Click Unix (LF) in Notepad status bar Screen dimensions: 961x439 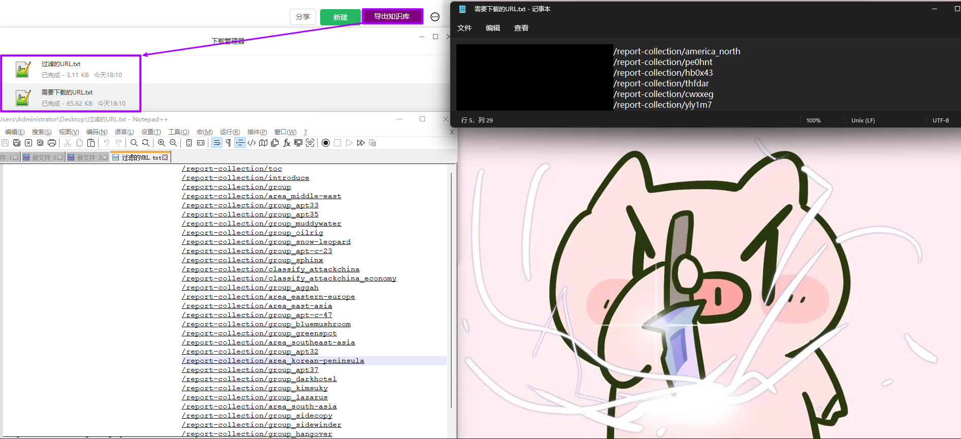pyautogui.click(x=863, y=120)
